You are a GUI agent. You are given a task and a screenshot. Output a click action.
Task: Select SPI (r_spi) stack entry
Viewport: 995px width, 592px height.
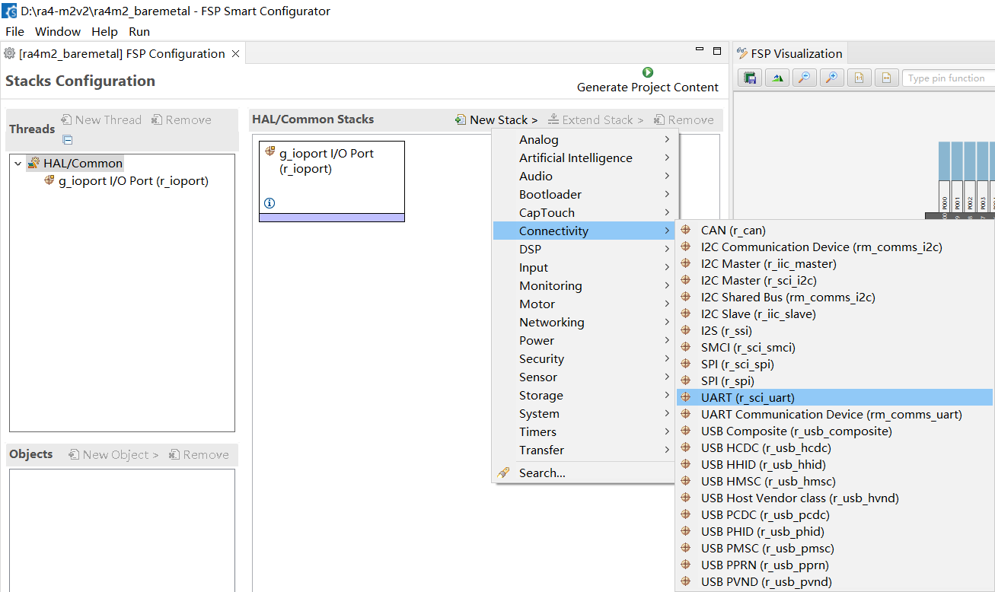[834, 380]
